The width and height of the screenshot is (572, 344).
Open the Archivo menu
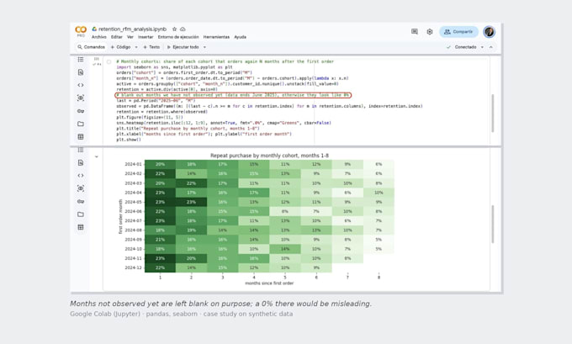(x=99, y=37)
